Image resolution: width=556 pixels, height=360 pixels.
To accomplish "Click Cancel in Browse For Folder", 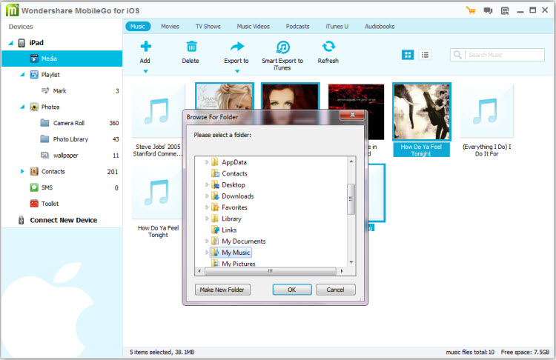I will [335, 290].
